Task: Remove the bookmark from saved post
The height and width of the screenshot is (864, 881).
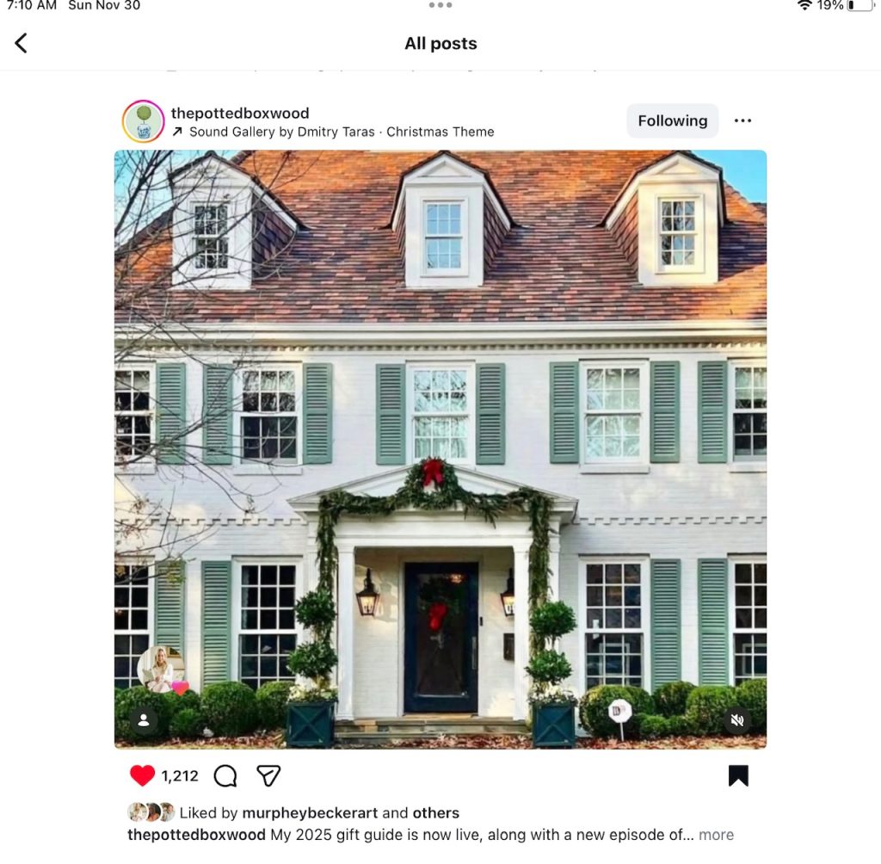Action: pyautogui.click(x=738, y=775)
